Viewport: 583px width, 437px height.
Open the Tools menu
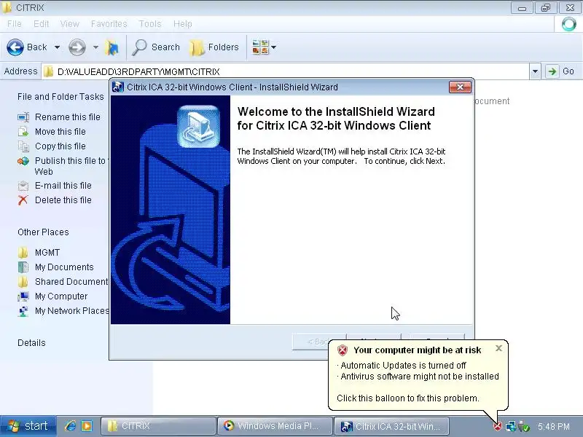click(150, 24)
